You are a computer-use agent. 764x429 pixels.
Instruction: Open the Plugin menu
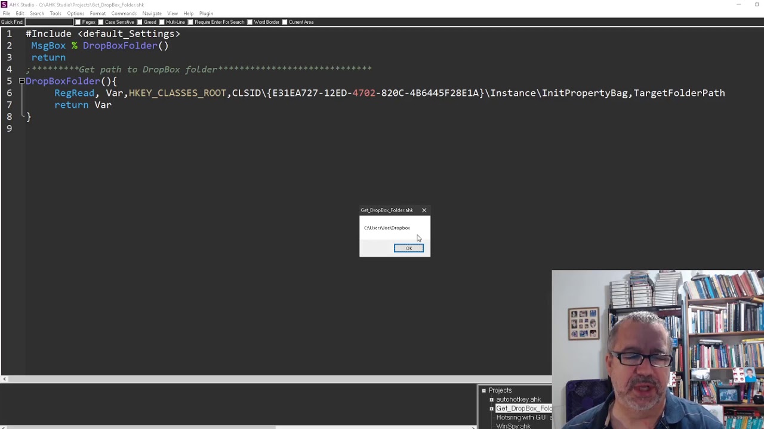206,13
